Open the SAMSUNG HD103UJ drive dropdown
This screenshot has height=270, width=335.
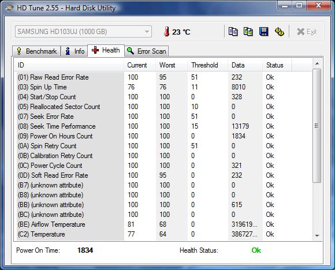[x=83, y=32]
